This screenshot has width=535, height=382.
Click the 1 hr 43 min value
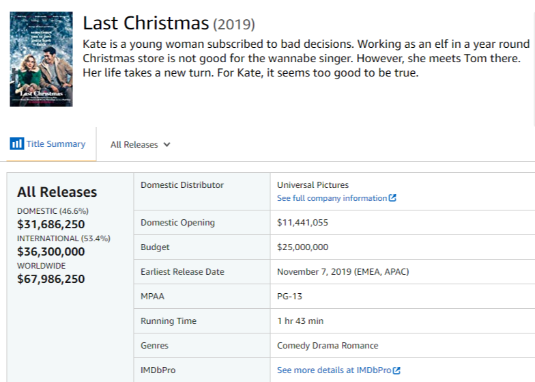(300, 321)
